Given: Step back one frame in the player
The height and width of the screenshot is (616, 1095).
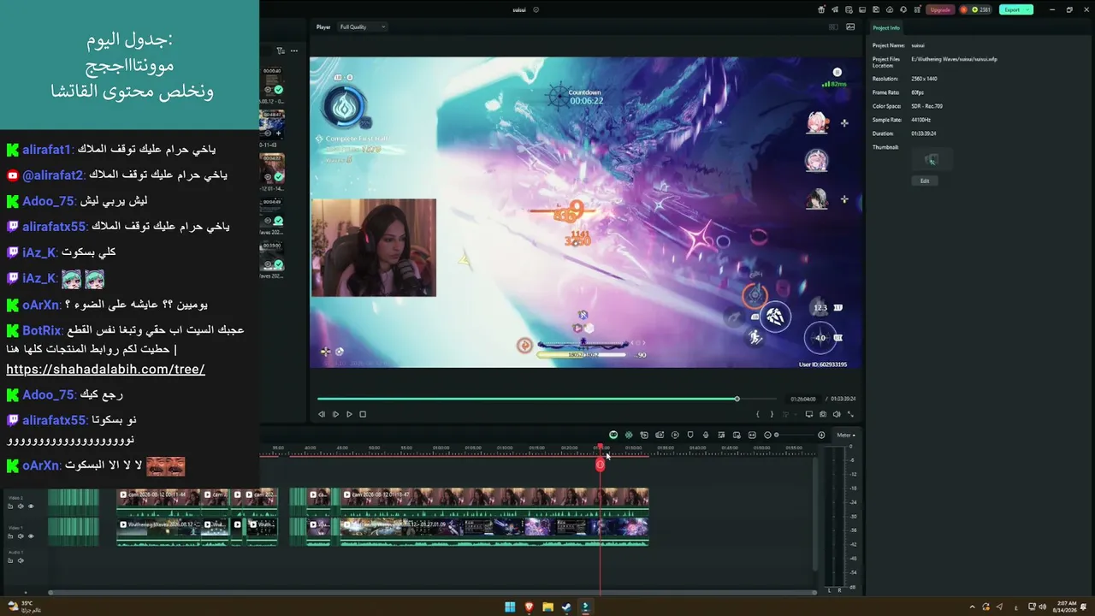Looking at the screenshot, I should pyautogui.click(x=322, y=414).
